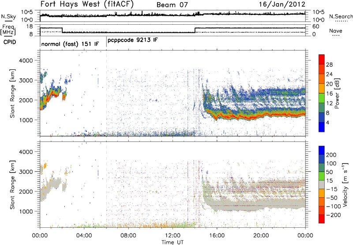
Task: Click the '18' frequency axis value
Action: pyautogui.click(x=29, y=27)
